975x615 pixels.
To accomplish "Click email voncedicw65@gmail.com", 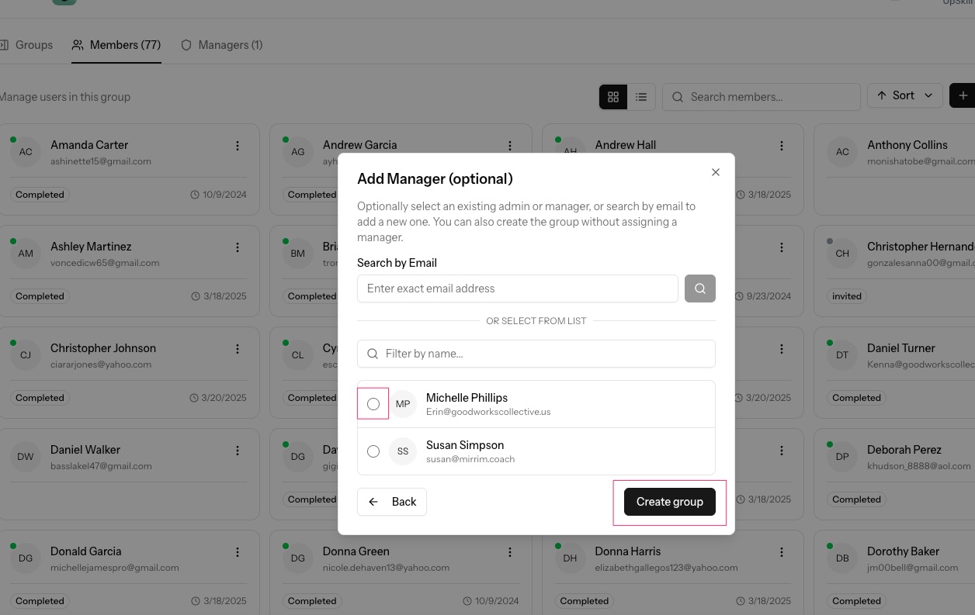I will click(x=105, y=263).
